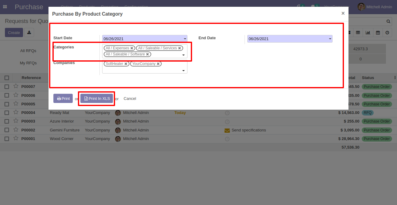Click the Print In XLS button
Image resolution: width=397 pixels, height=205 pixels.
[97, 99]
